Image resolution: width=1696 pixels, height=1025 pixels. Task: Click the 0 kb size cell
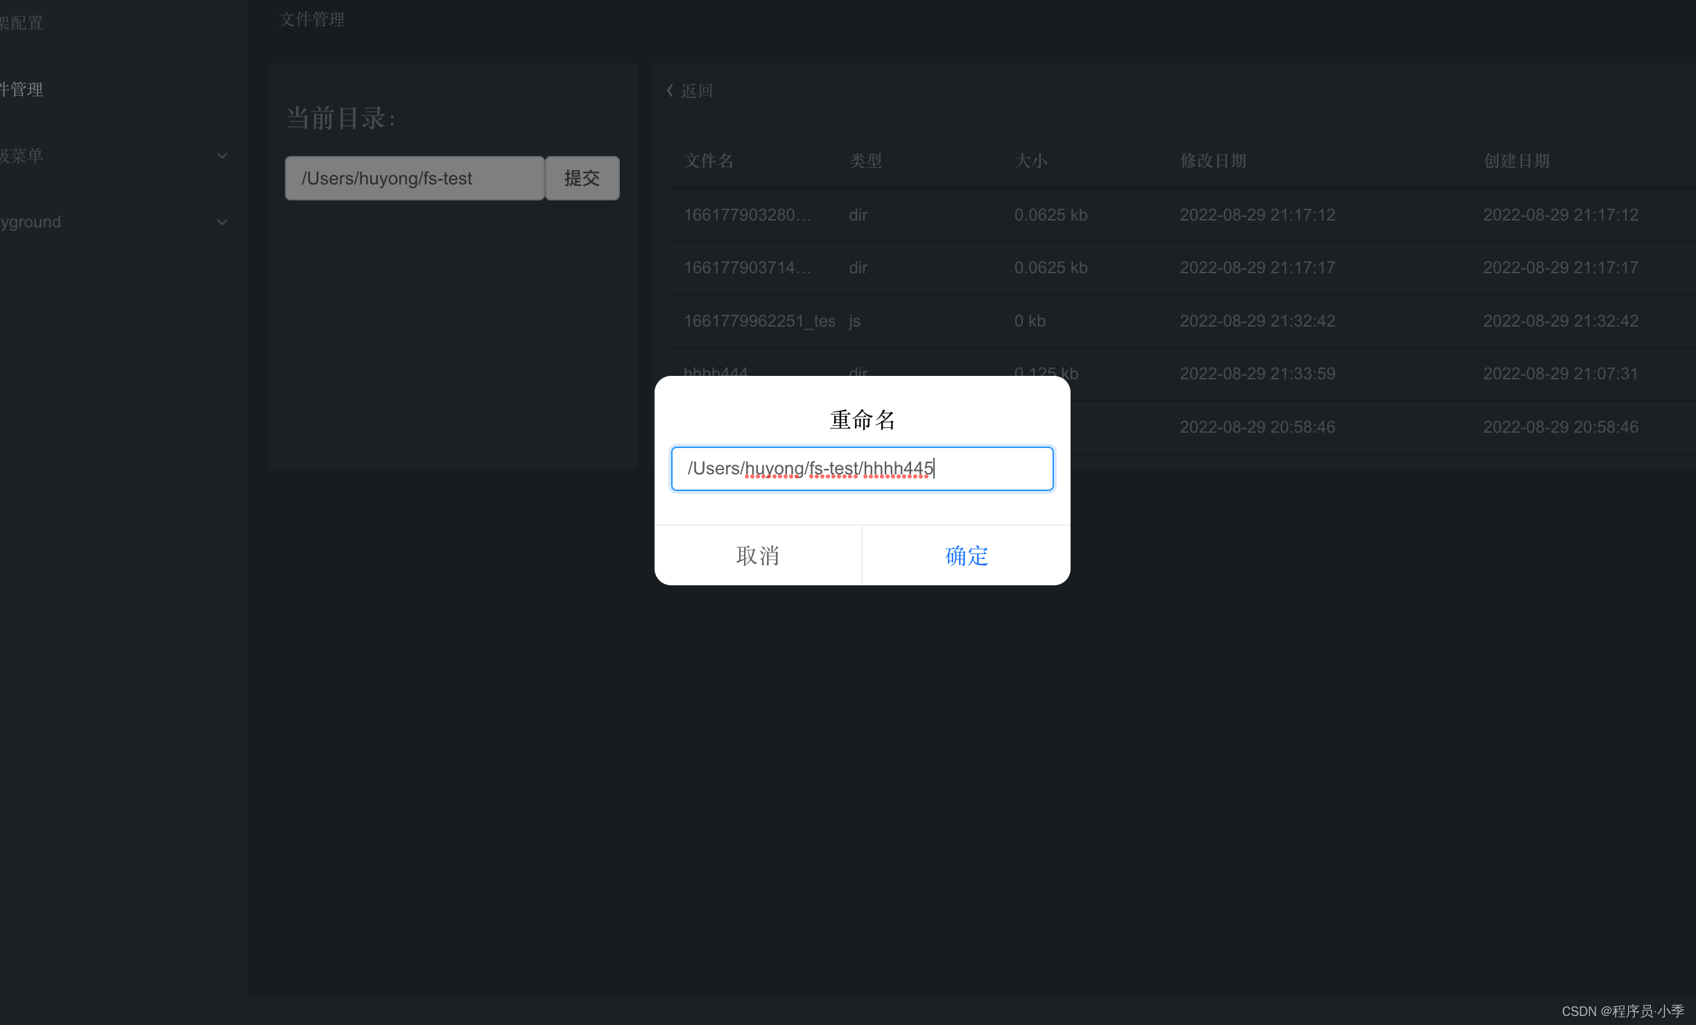pyautogui.click(x=1030, y=321)
